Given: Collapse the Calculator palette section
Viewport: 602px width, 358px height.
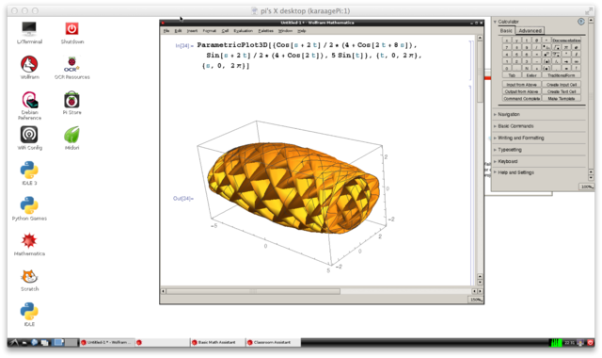Looking at the screenshot, I should [496, 22].
